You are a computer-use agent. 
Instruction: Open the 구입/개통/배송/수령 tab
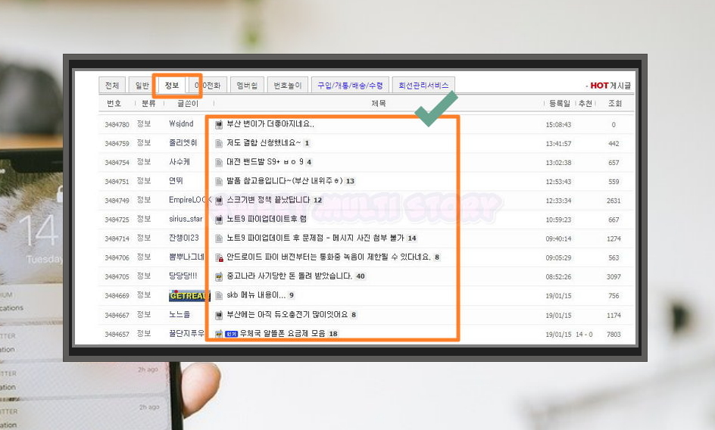click(x=350, y=86)
